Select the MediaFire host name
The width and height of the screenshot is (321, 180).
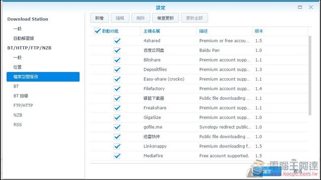click(x=153, y=156)
